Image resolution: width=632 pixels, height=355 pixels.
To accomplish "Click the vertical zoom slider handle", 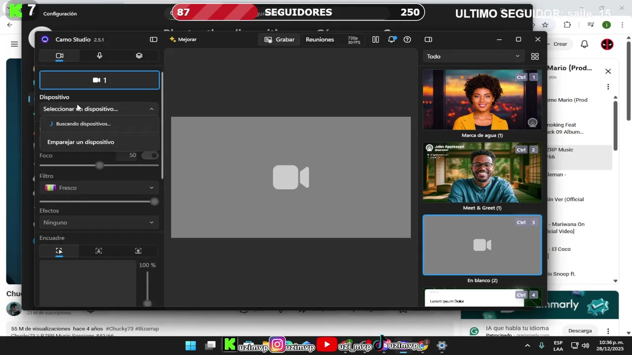I will [147, 303].
